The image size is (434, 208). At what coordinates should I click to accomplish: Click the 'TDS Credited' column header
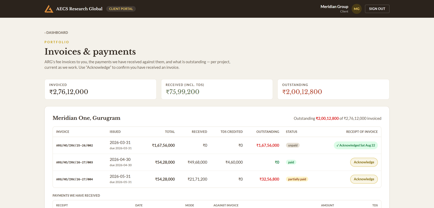pos(232,132)
